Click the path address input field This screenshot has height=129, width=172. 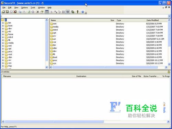pos(84,16)
